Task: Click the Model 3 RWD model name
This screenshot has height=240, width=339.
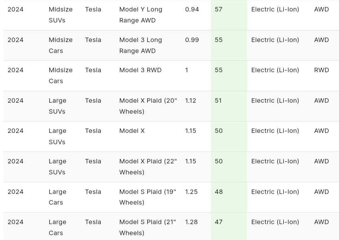Action: point(140,70)
